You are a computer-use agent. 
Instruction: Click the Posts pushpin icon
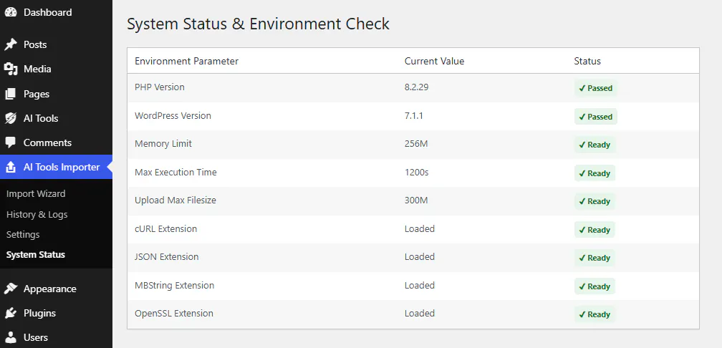tap(11, 44)
